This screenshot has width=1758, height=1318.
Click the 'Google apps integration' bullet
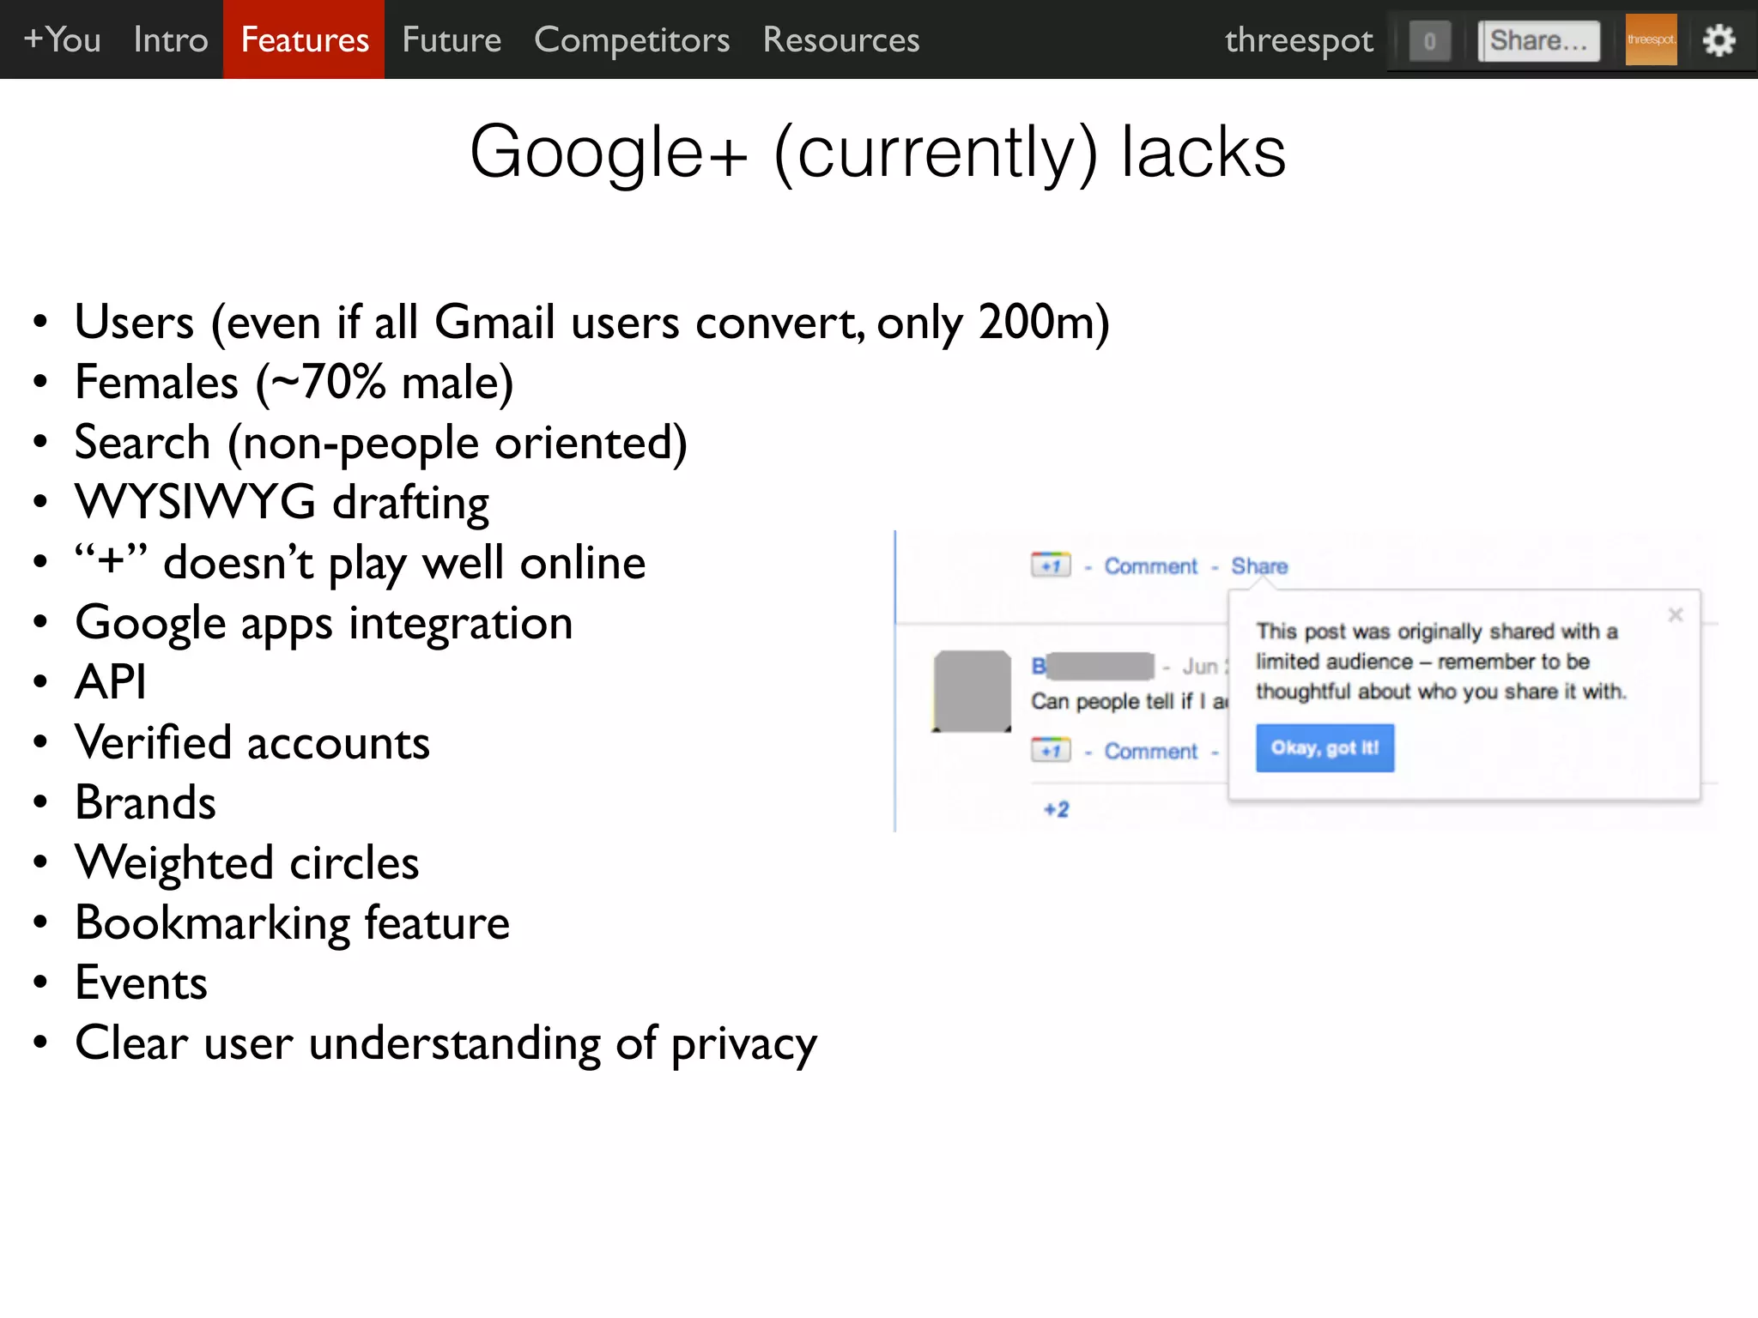[x=324, y=623]
